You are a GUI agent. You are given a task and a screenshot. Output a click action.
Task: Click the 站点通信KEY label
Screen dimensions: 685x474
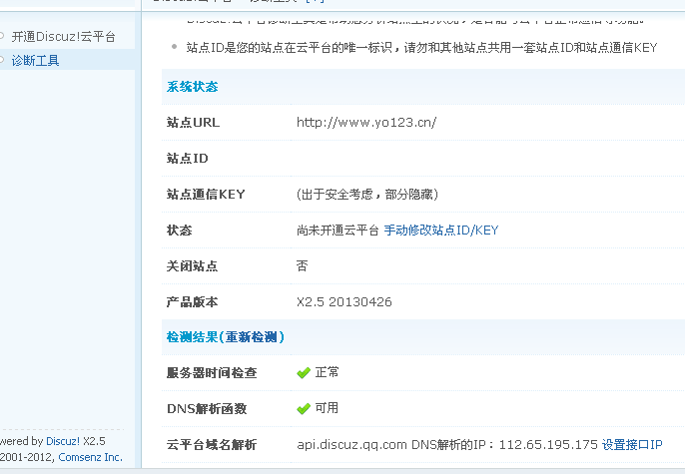(206, 194)
